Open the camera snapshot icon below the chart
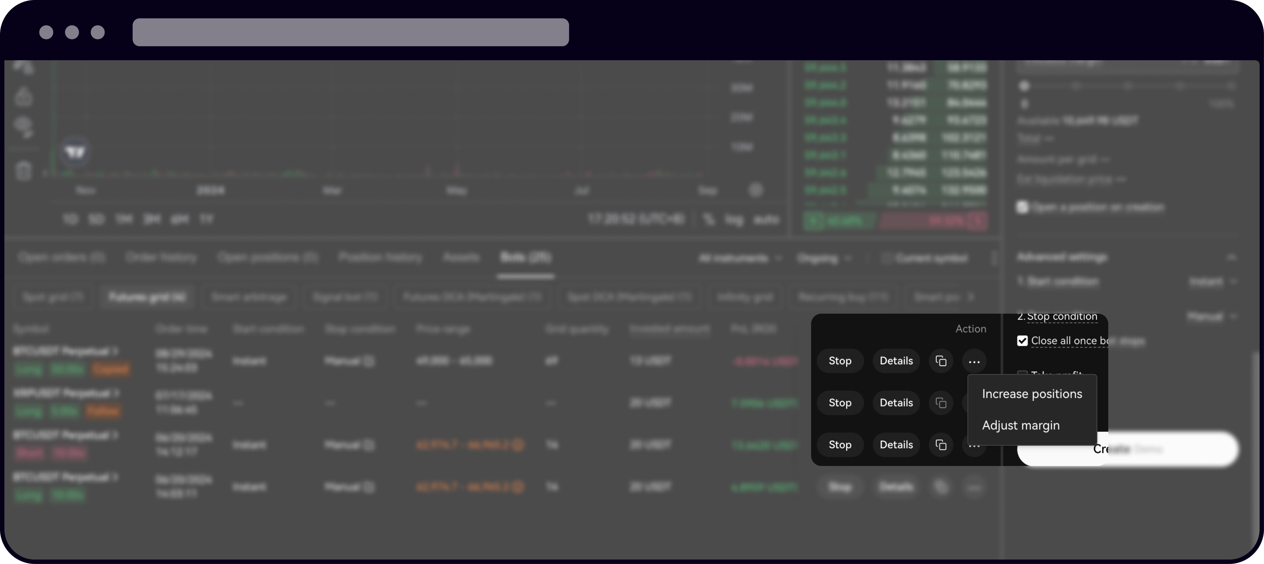The width and height of the screenshot is (1264, 564). [756, 190]
